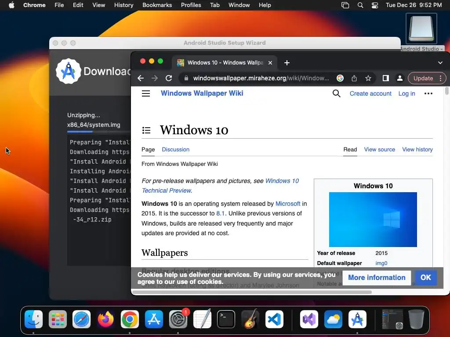The width and height of the screenshot is (450, 337).
Task: Follow the 8.1 link in the article
Action: coord(220,214)
